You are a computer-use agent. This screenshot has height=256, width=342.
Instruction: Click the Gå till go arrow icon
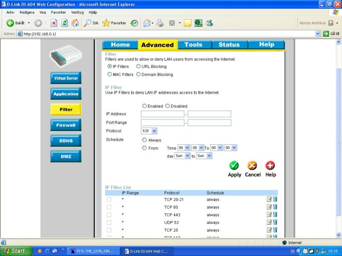[x=326, y=34]
